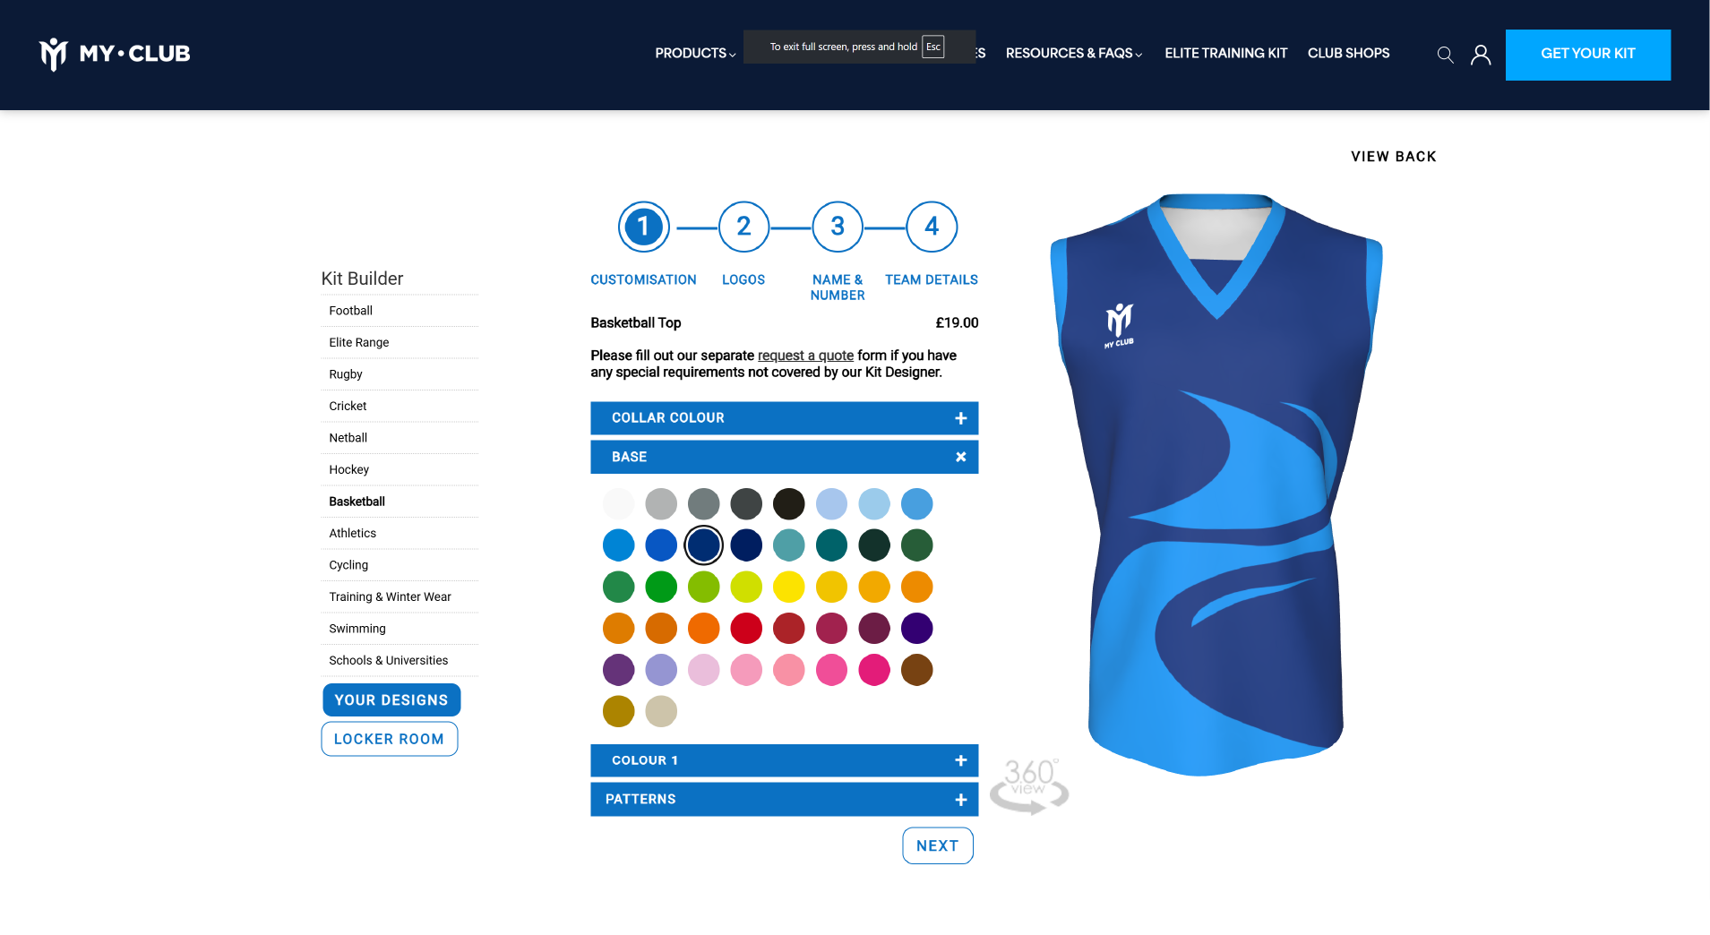This screenshot has height=935, width=1710.
Task: Go to step 4 Team Details circle
Action: coord(932,227)
